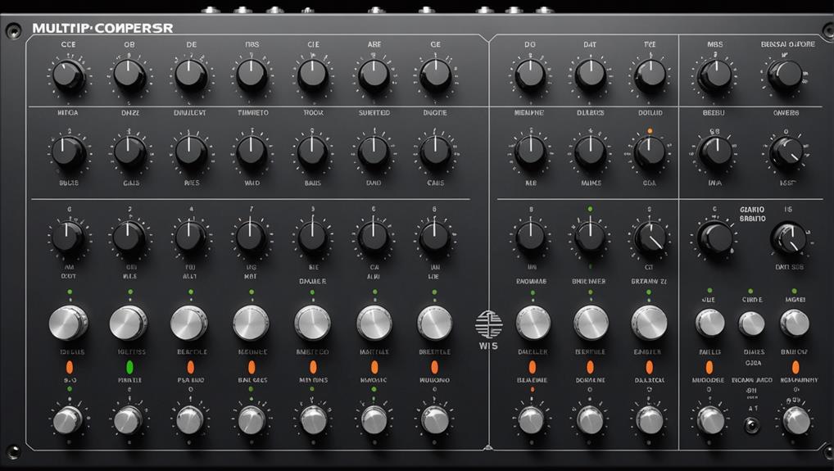Click the small silver knob under DOIAINE
The width and height of the screenshot is (834, 471).
click(x=590, y=420)
